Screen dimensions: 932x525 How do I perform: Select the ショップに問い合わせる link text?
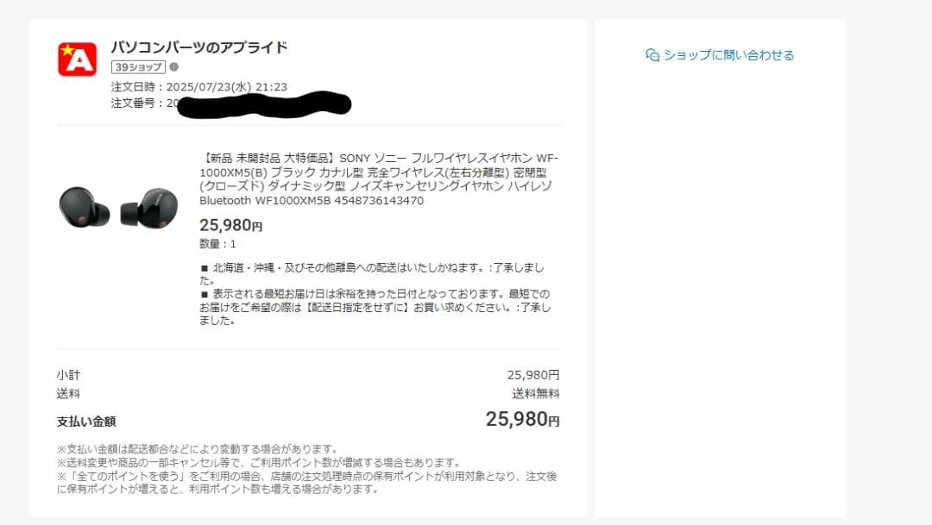[x=728, y=55]
